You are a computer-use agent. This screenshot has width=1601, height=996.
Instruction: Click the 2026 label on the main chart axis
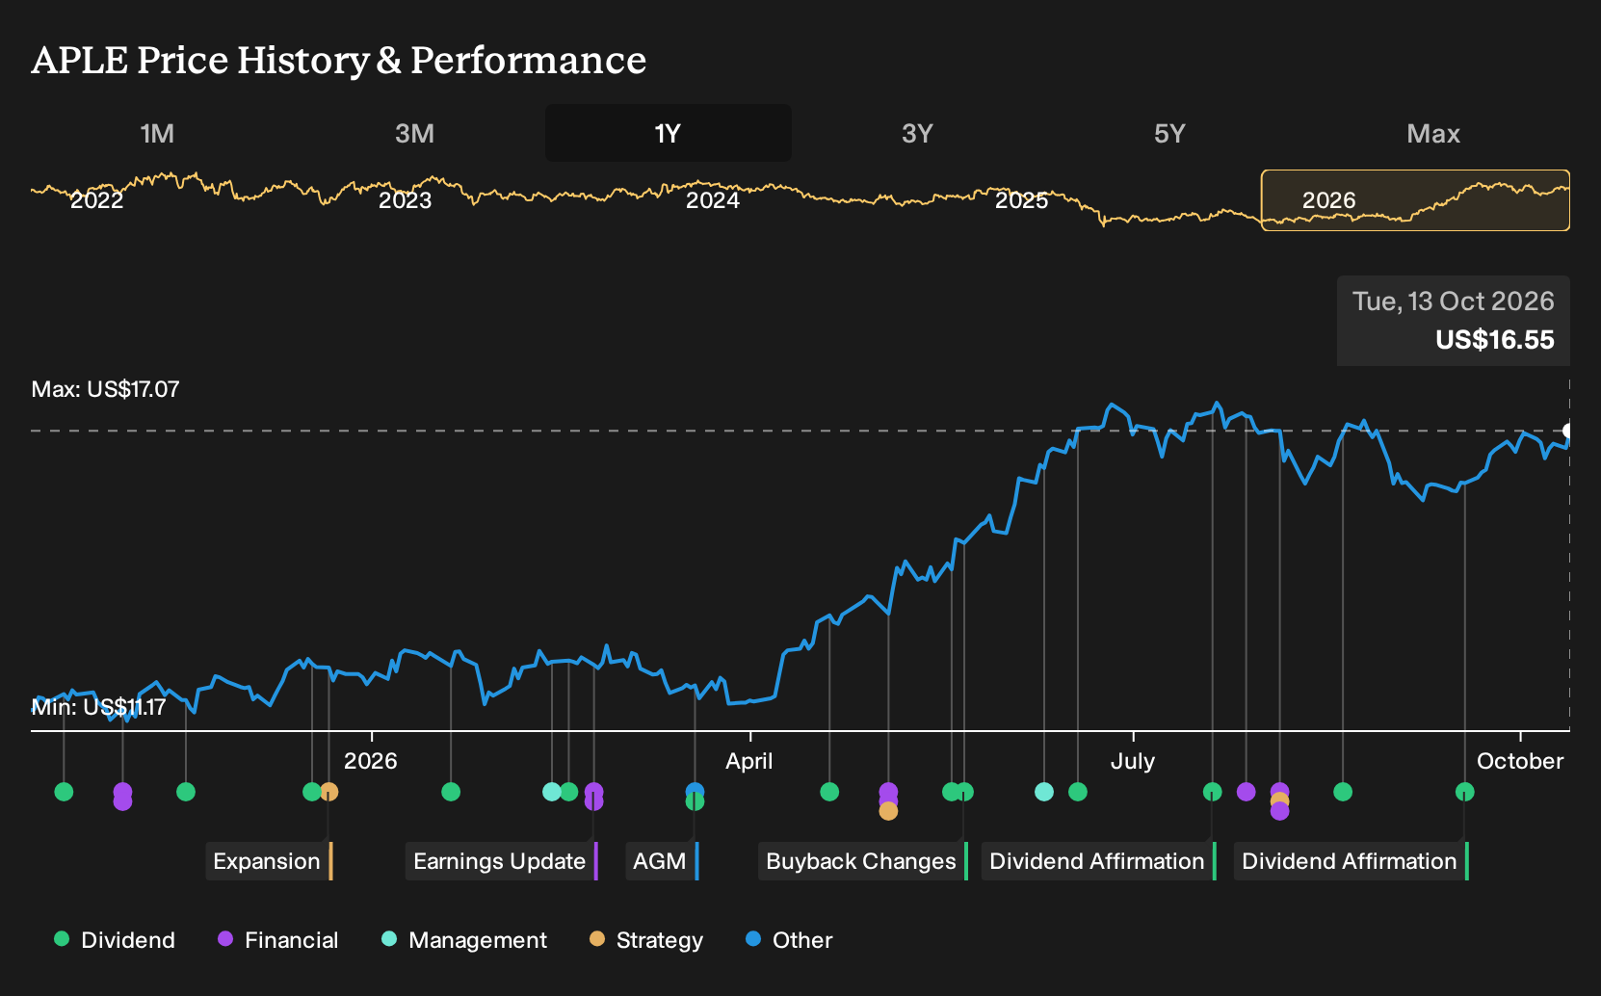click(x=371, y=761)
